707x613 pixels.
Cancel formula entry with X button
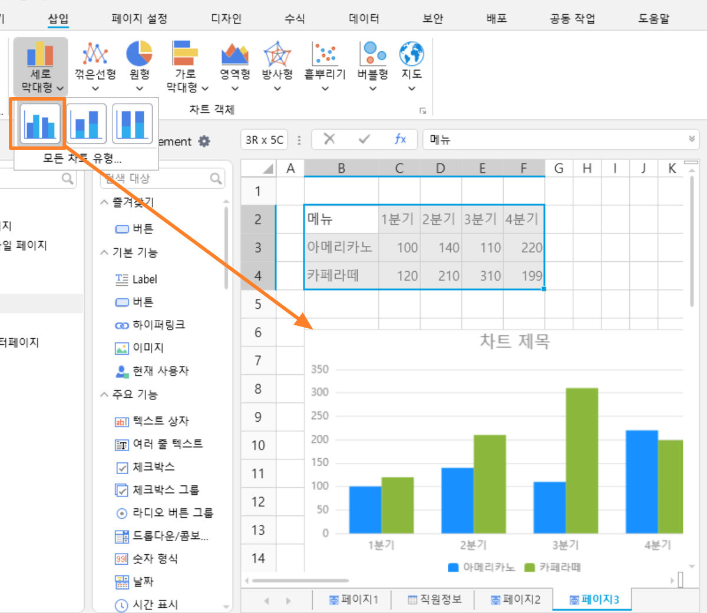329,139
